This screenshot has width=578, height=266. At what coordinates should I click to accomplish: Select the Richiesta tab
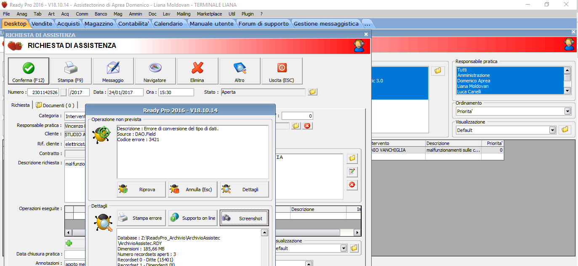pyautogui.click(x=21, y=105)
